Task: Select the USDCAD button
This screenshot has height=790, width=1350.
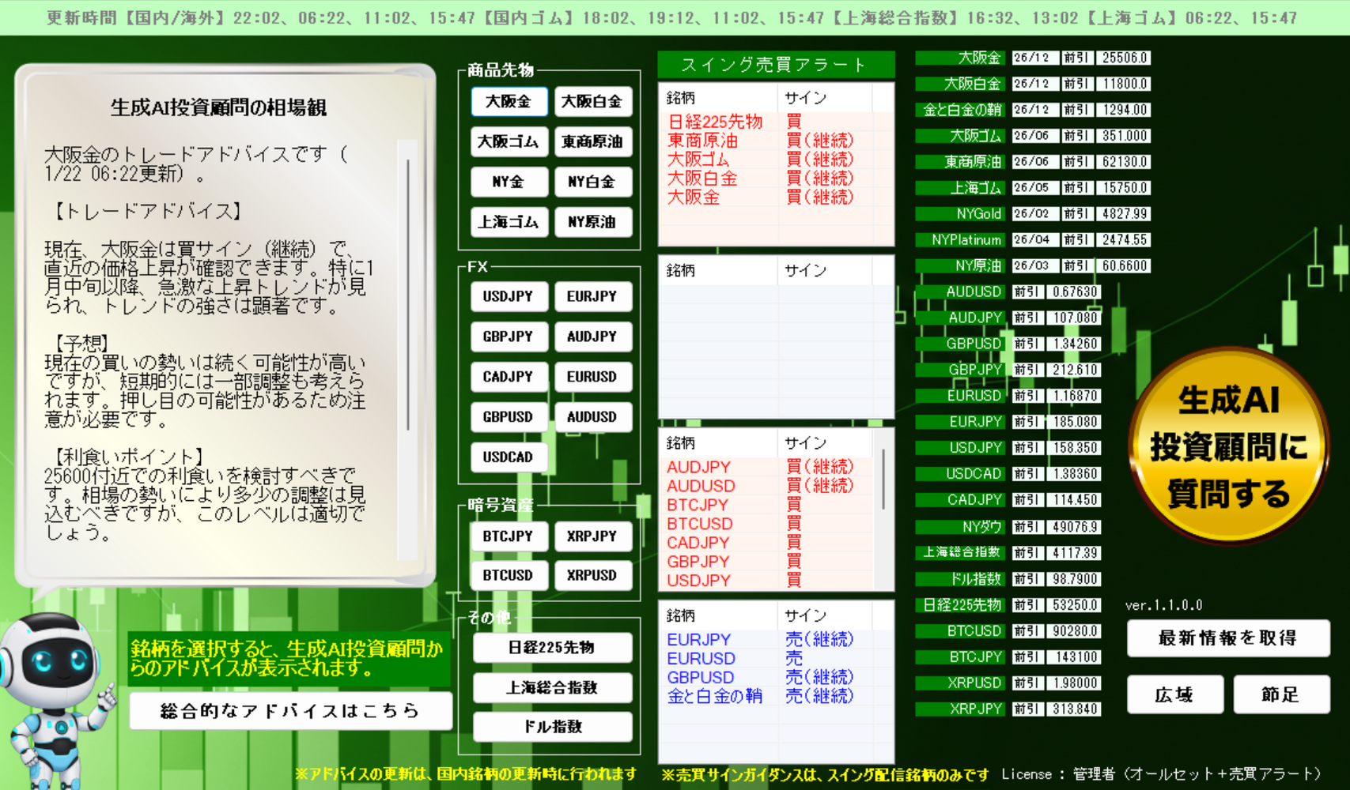Action: click(x=509, y=457)
